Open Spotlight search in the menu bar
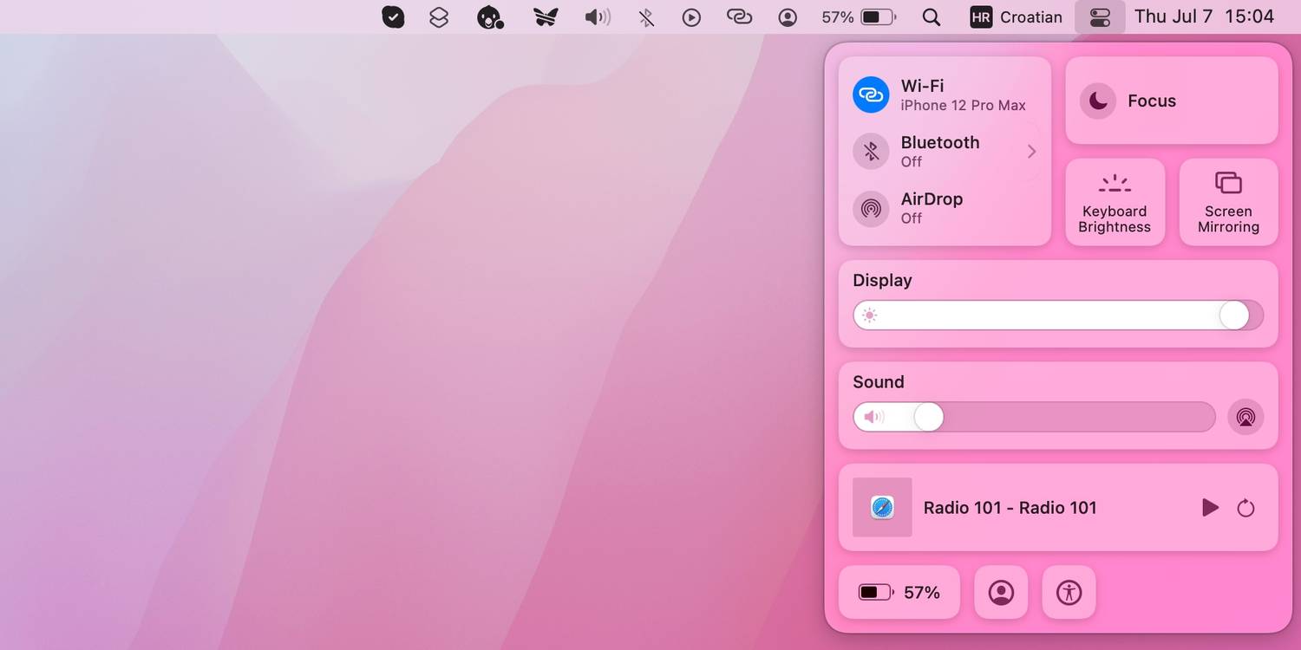Viewport: 1301px width, 650px height. point(932,17)
